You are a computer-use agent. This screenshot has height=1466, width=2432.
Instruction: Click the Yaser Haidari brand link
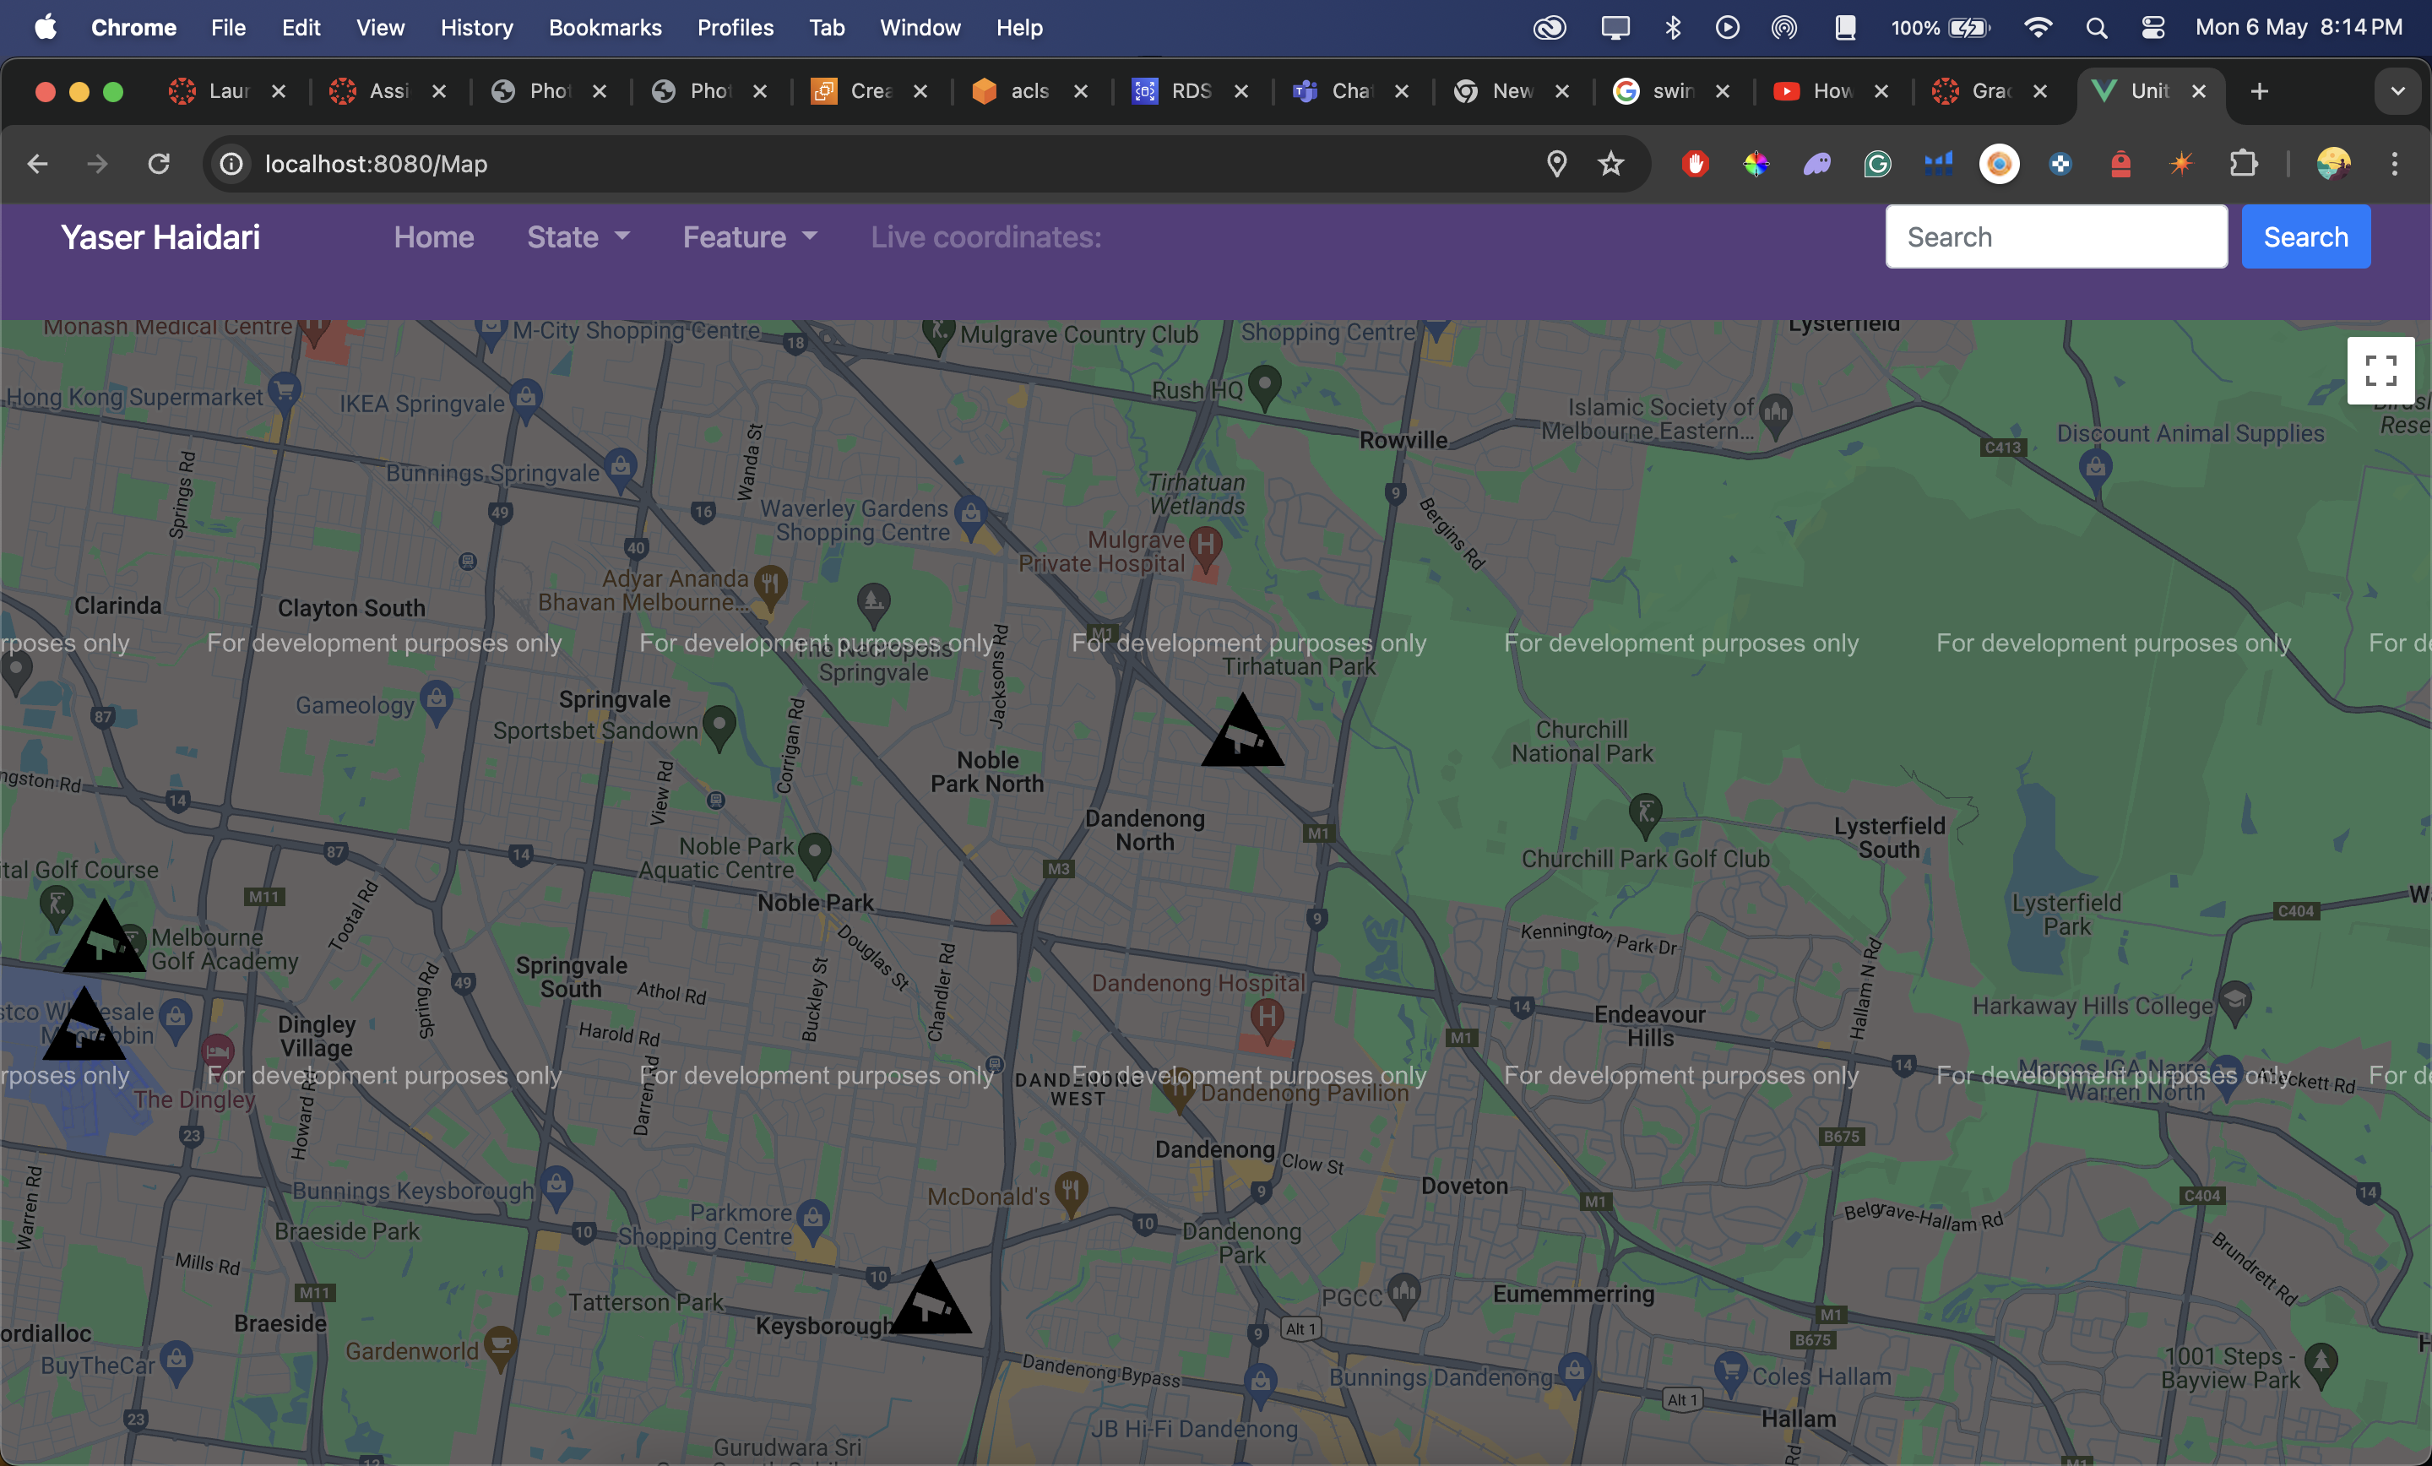pyautogui.click(x=161, y=237)
